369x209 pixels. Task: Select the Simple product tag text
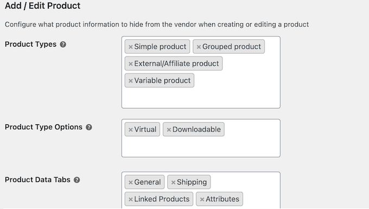pyautogui.click(x=160, y=47)
